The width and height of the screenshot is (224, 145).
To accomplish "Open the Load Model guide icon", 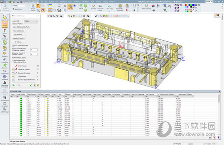I will coord(5,18).
